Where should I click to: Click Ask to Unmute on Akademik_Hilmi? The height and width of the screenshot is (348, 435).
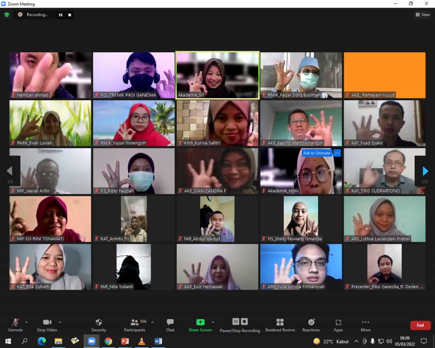(x=317, y=153)
